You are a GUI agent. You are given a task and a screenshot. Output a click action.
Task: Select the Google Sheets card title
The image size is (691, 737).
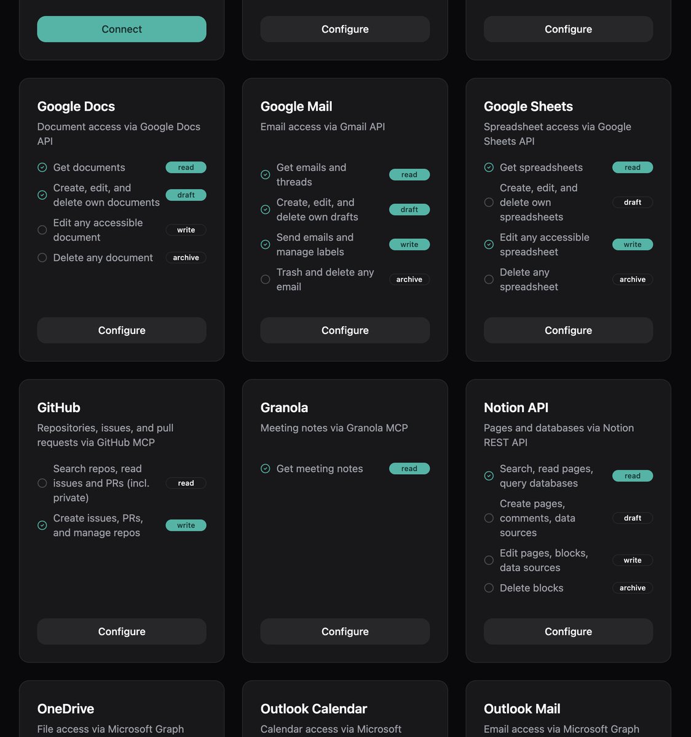tap(528, 107)
